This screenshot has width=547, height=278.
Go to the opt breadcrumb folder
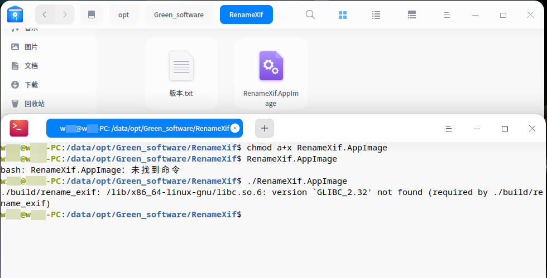[124, 15]
